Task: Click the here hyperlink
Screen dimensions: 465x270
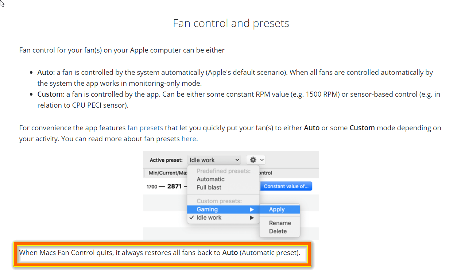Action: pos(189,139)
